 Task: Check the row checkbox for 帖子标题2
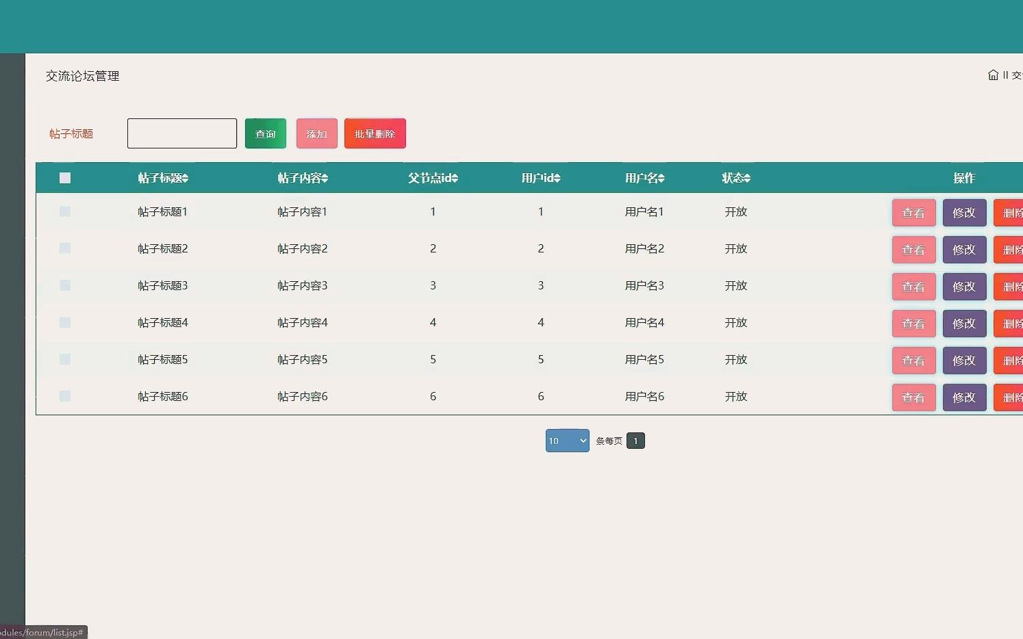click(65, 248)
